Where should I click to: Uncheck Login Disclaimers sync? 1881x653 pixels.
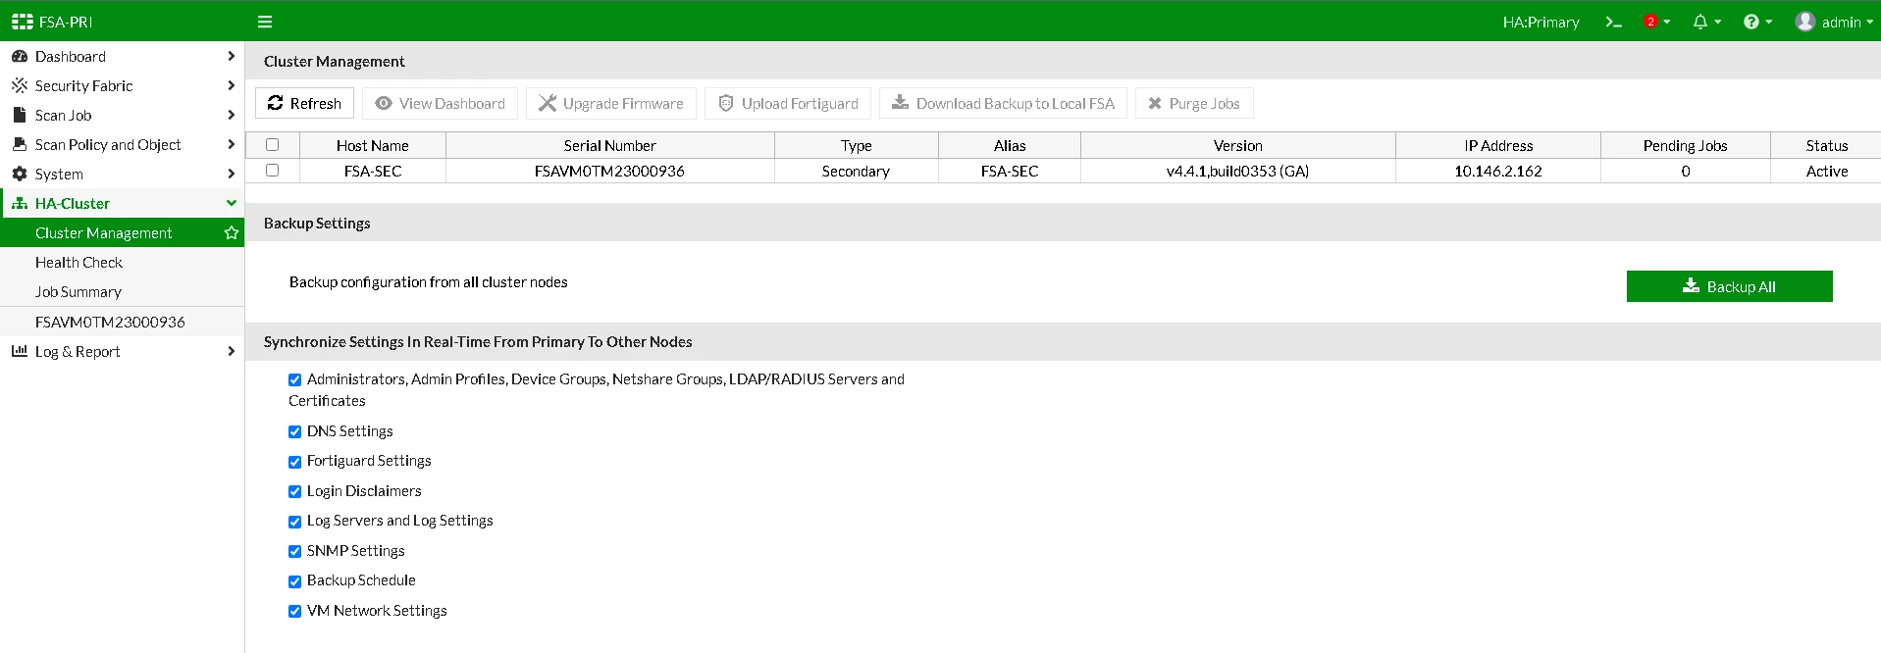[x=294, y=491]
